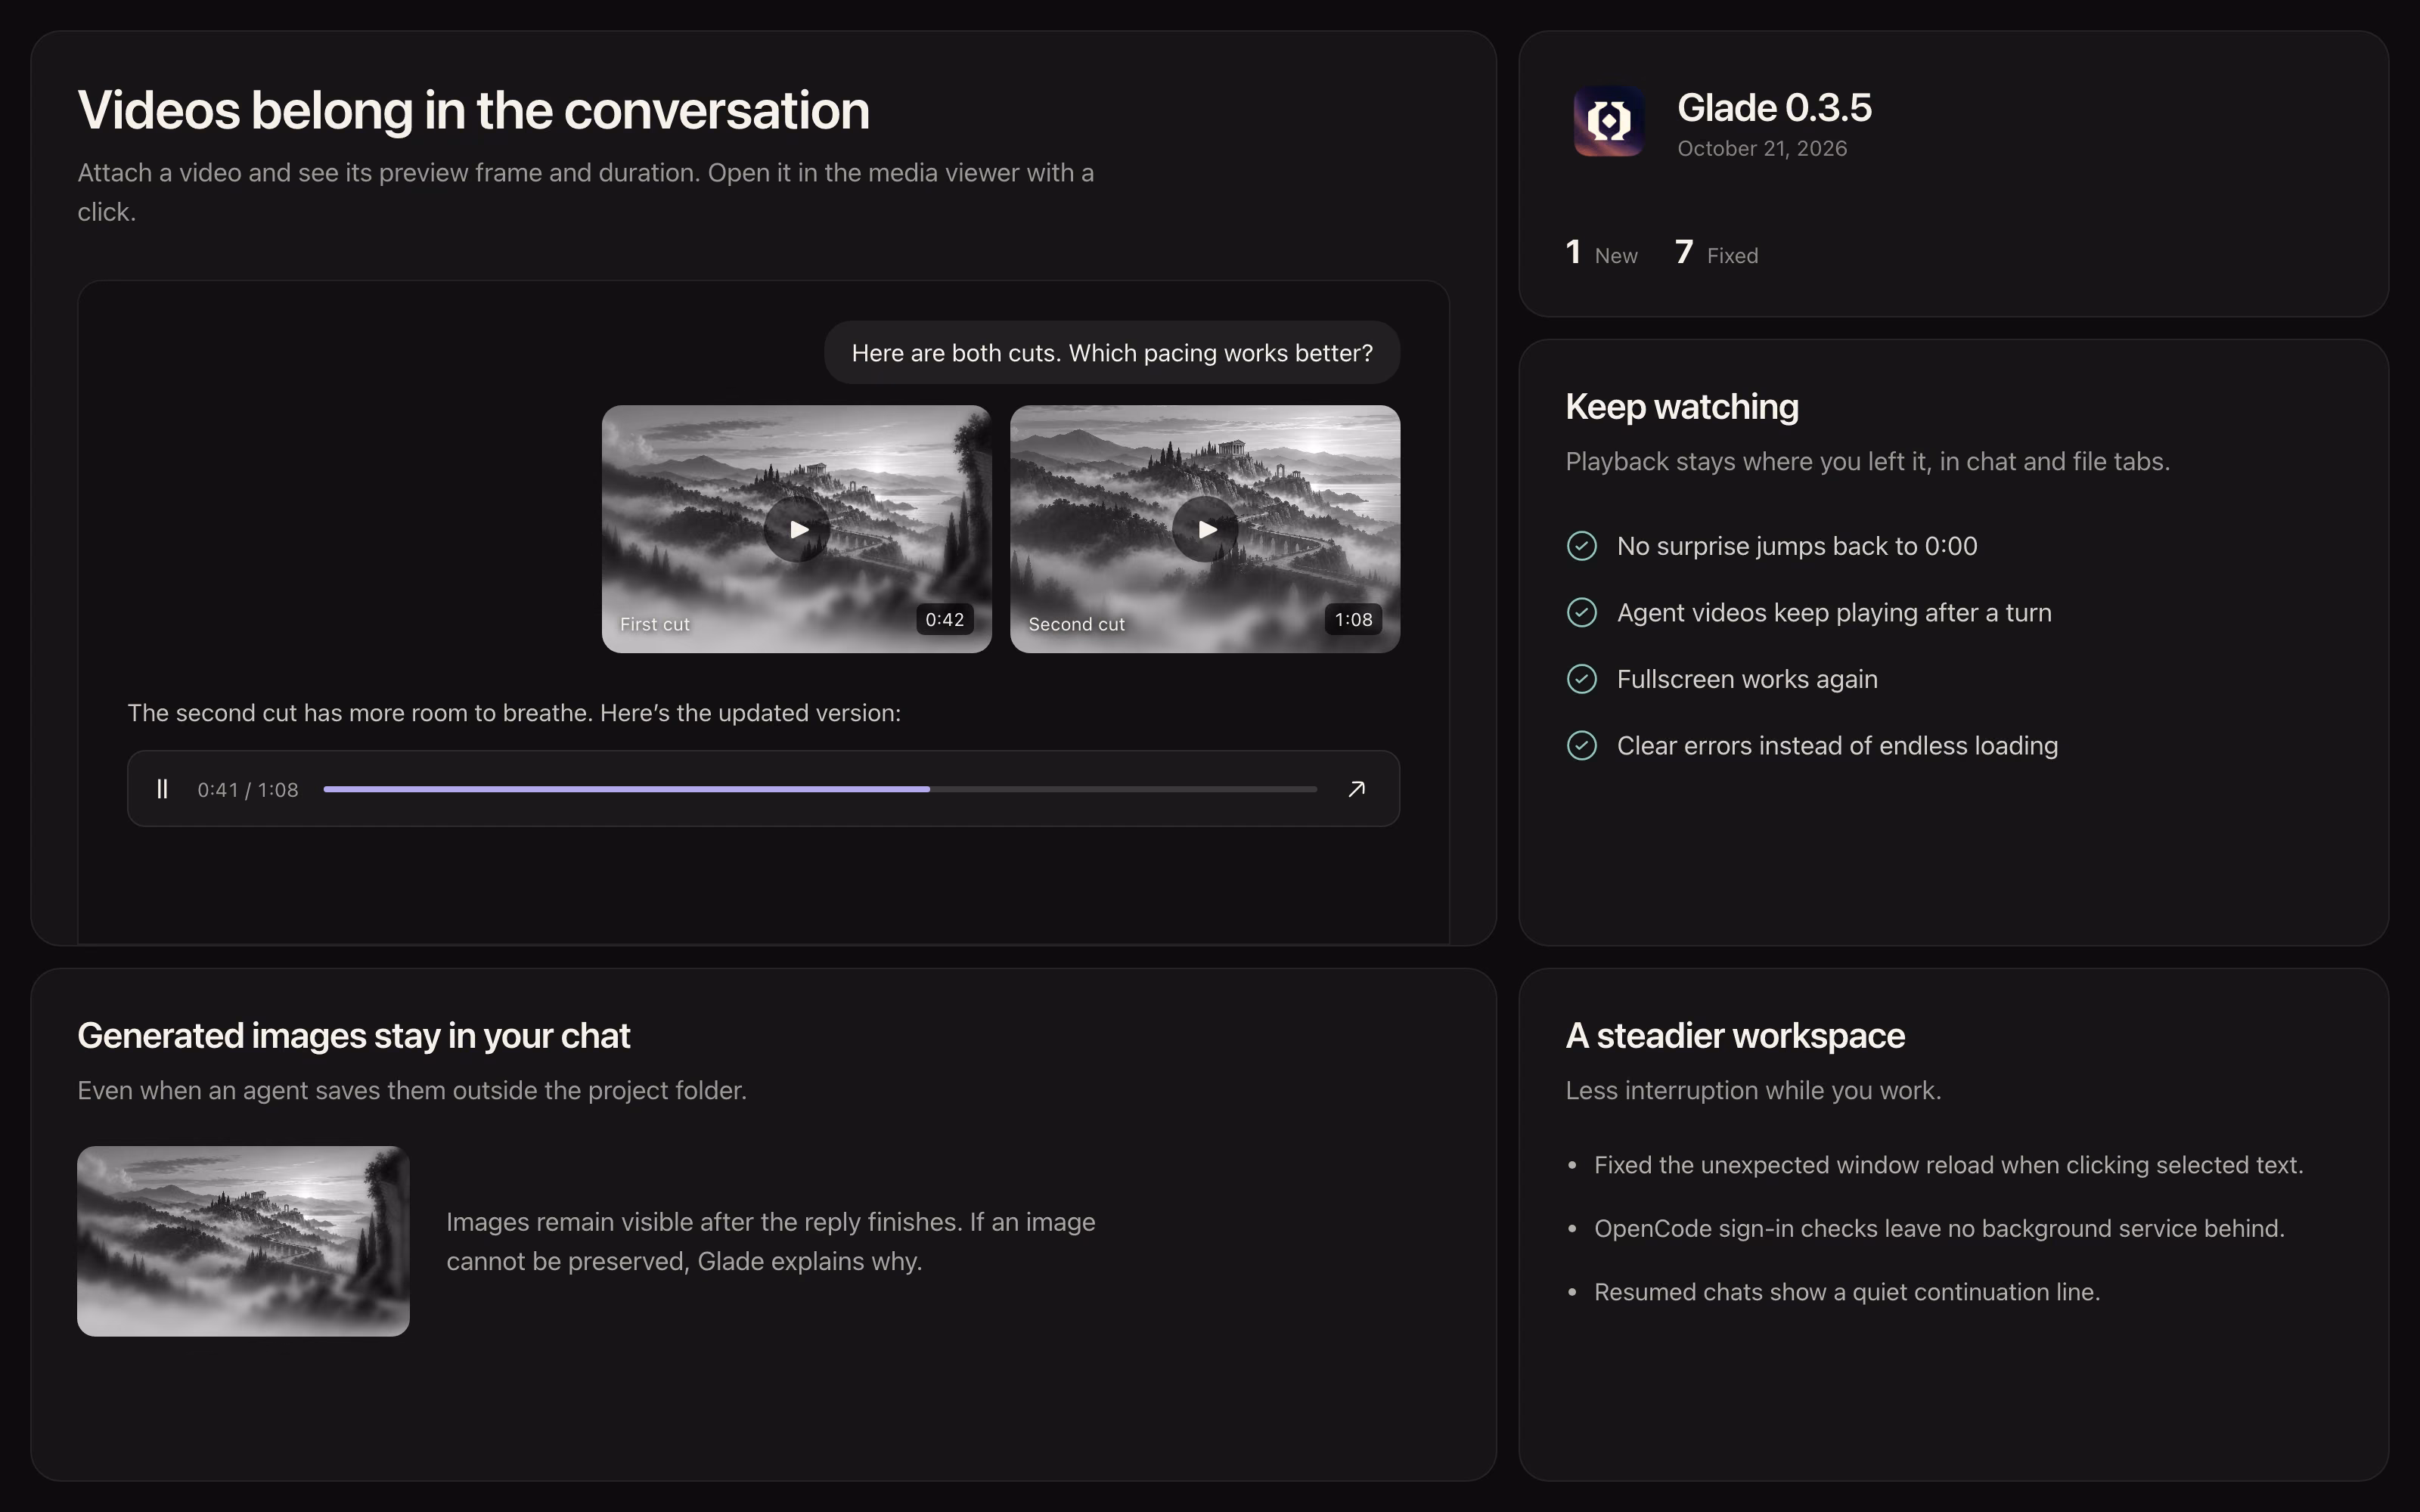Click the purple playback progress bar
This screenshot has width=2420, height=1512.
820,789
